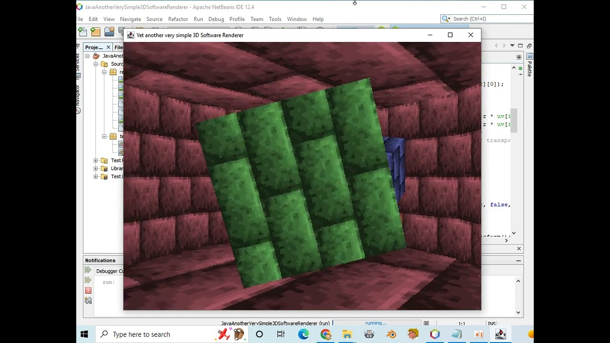
Task: Click the Re-run icon in output panel
Action: click(x=88, y=270)
